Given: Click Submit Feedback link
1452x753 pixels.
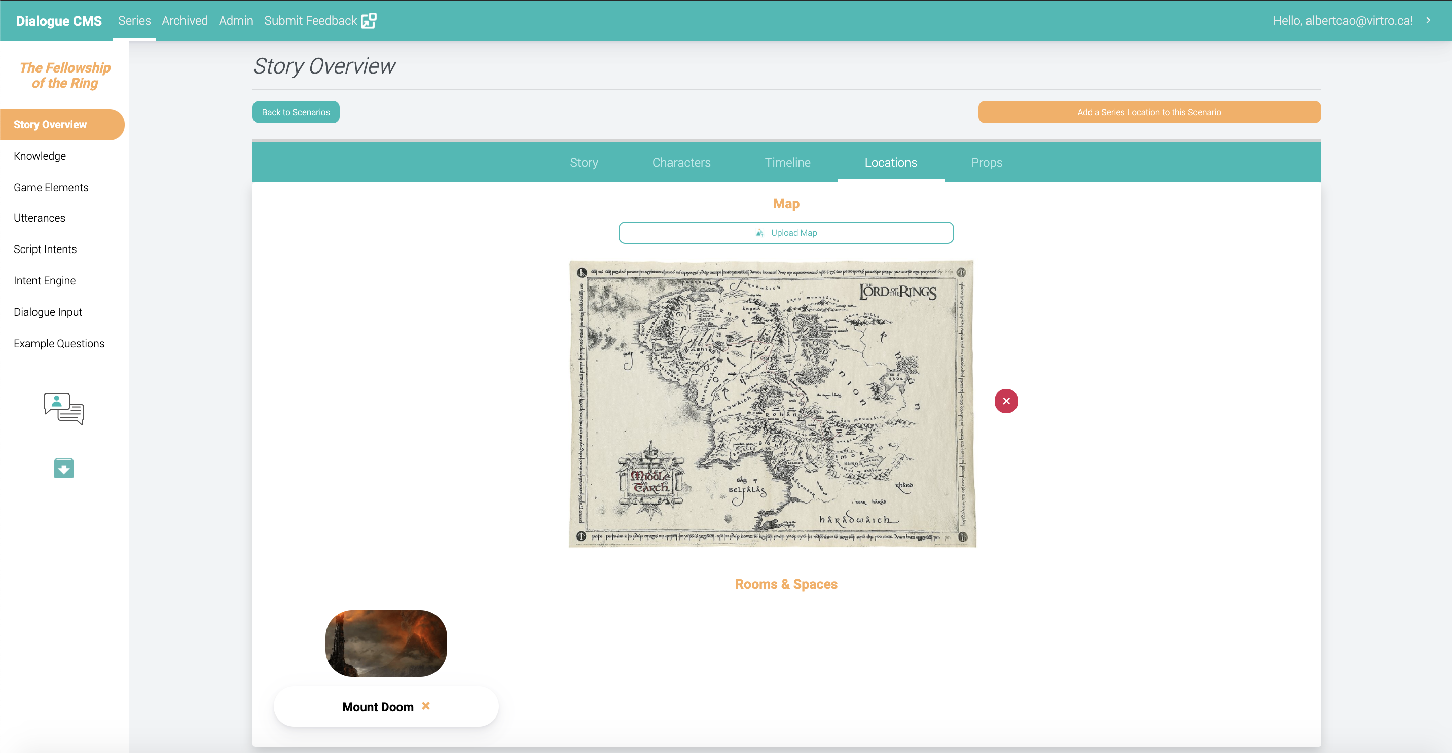Looking at the screenshot, I should click(311, 21).
